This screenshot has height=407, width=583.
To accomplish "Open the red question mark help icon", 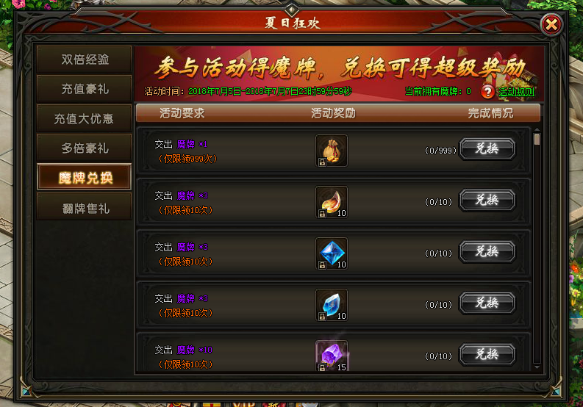I will click(x=487, y=91).
